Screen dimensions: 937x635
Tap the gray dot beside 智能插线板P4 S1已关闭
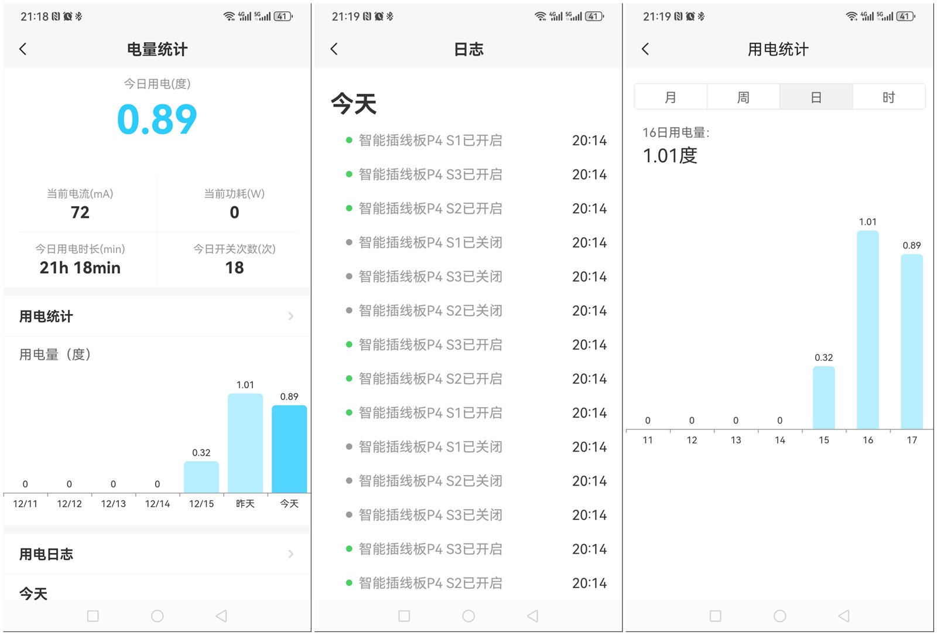348,242
